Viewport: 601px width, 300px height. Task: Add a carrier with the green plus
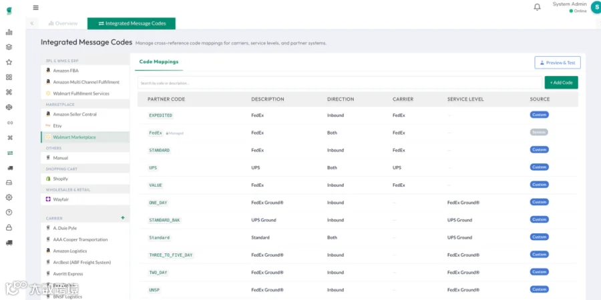pyautogui.click(x=123, y=218)
